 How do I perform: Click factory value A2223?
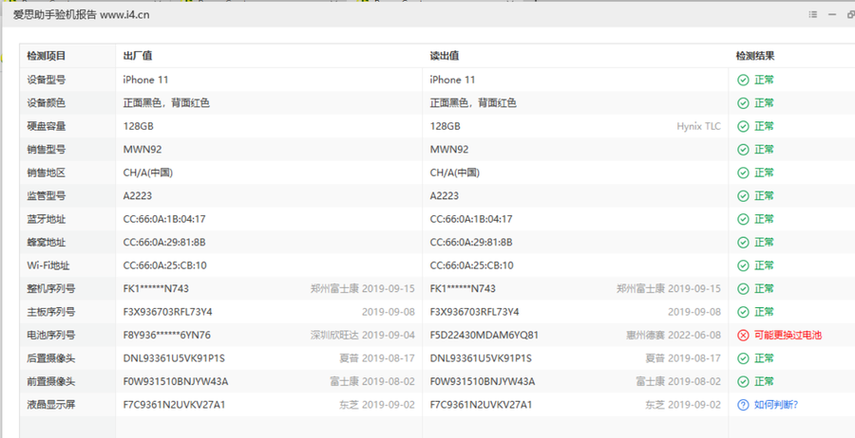pyautogui.click(x=138, y=195)
